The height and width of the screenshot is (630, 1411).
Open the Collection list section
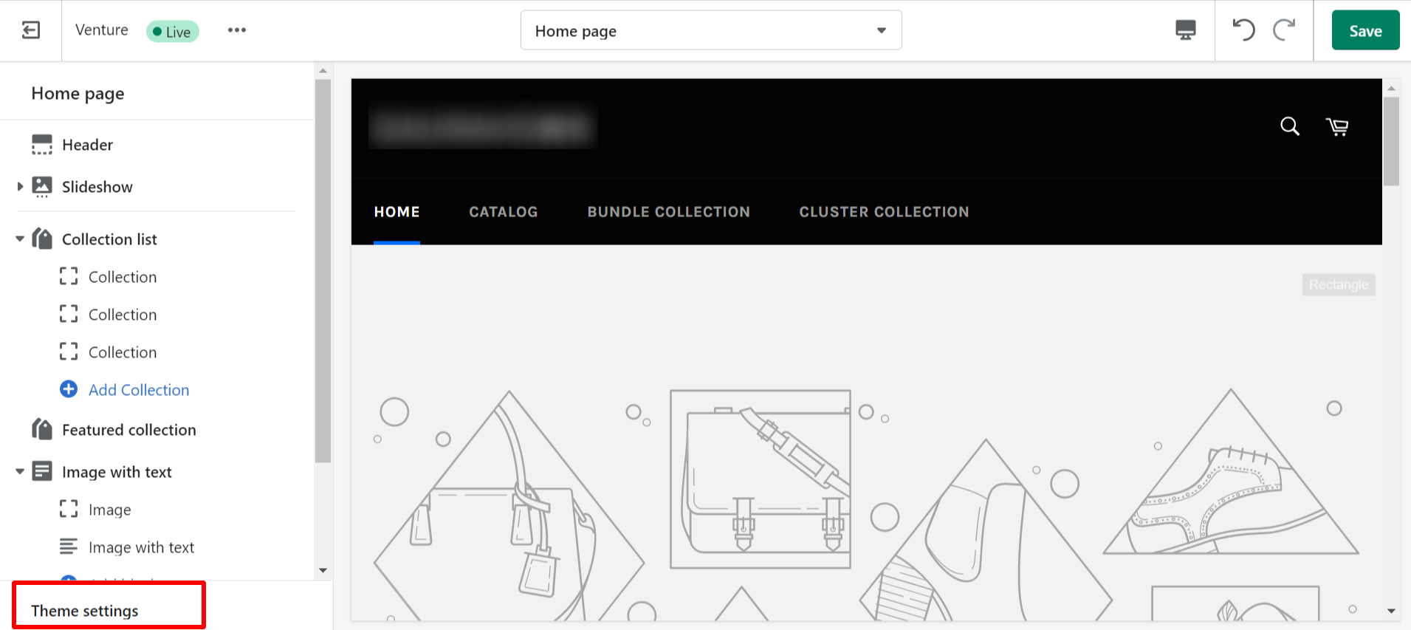pos(109,239)
